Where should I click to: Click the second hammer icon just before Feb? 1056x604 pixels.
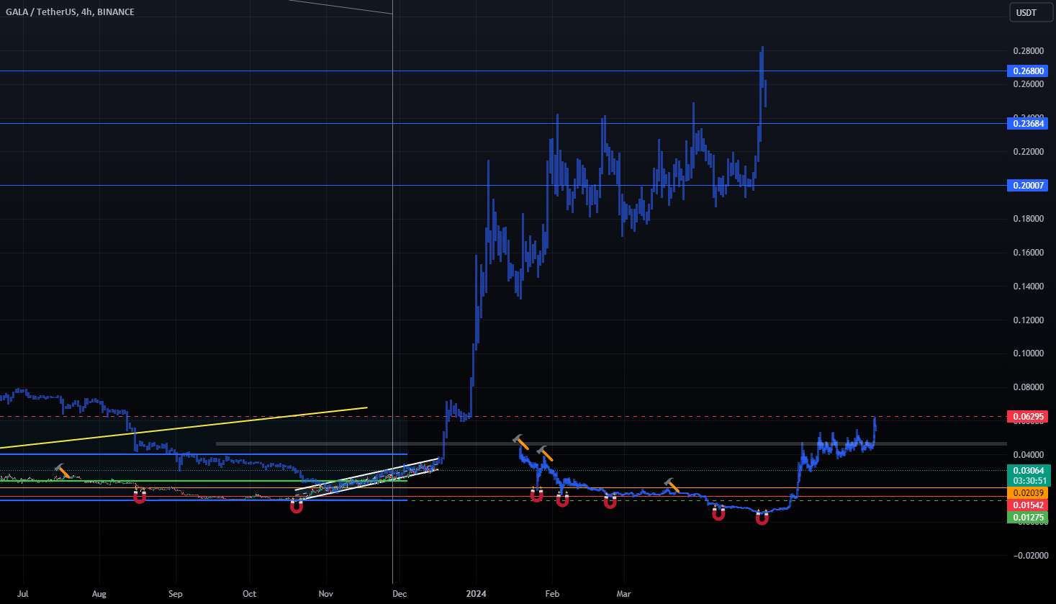click(545, 454)
